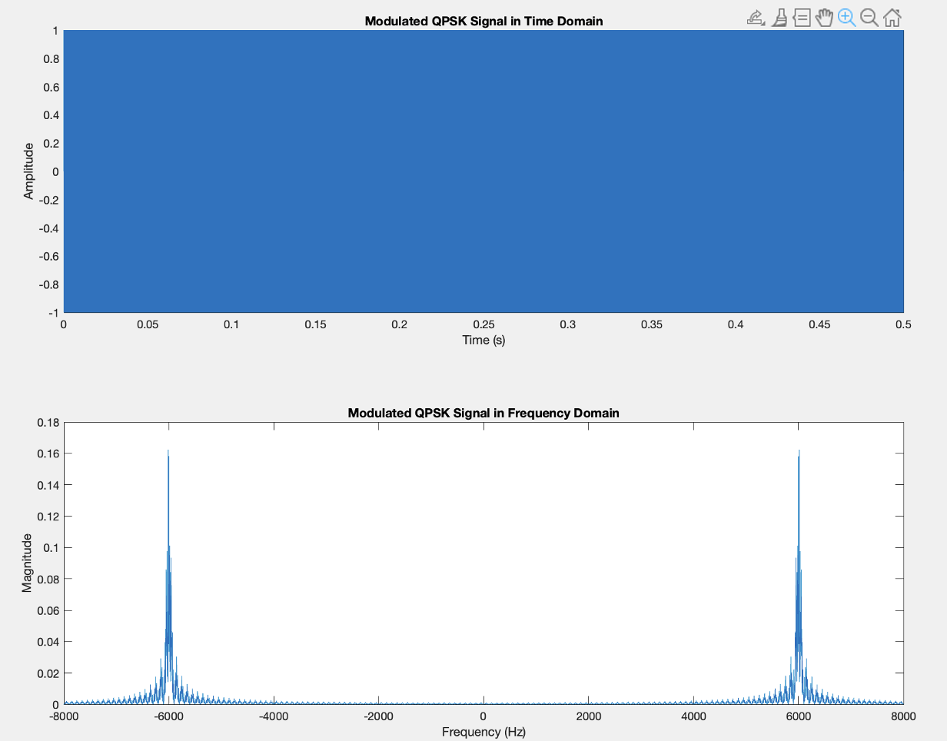Screen dimensions: 947x741
Task: Click the Restore View home icon
Action: pos(892,17)
